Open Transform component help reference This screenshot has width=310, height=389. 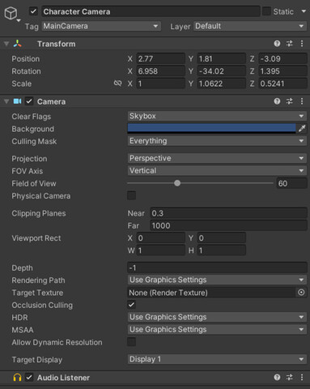coord(277,44)
